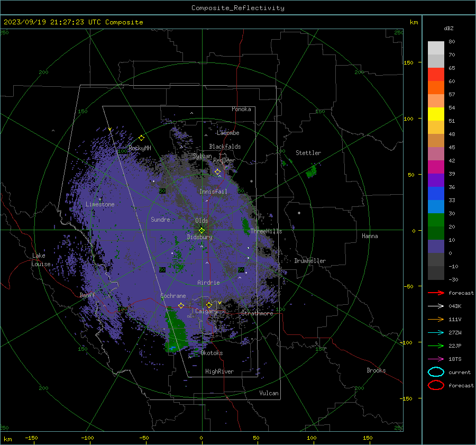Click the ThreeHills city label

click(266, 231)
